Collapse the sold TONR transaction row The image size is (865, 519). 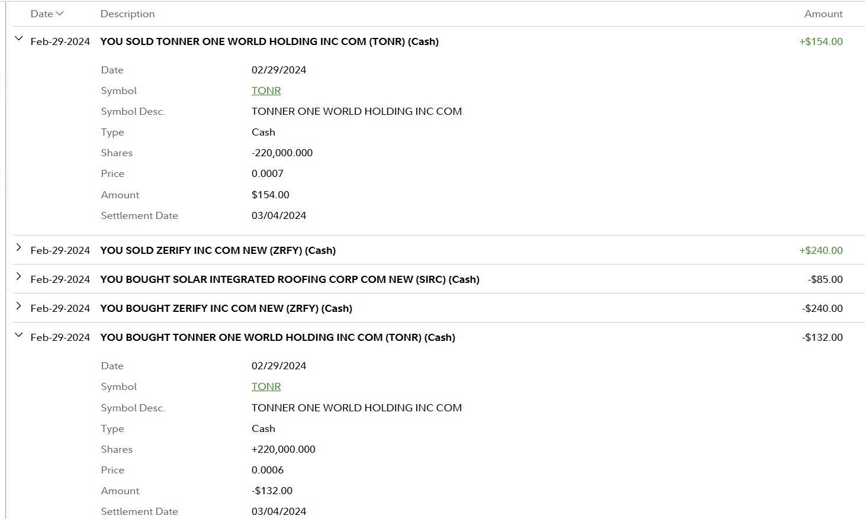(x=18, y=38)
